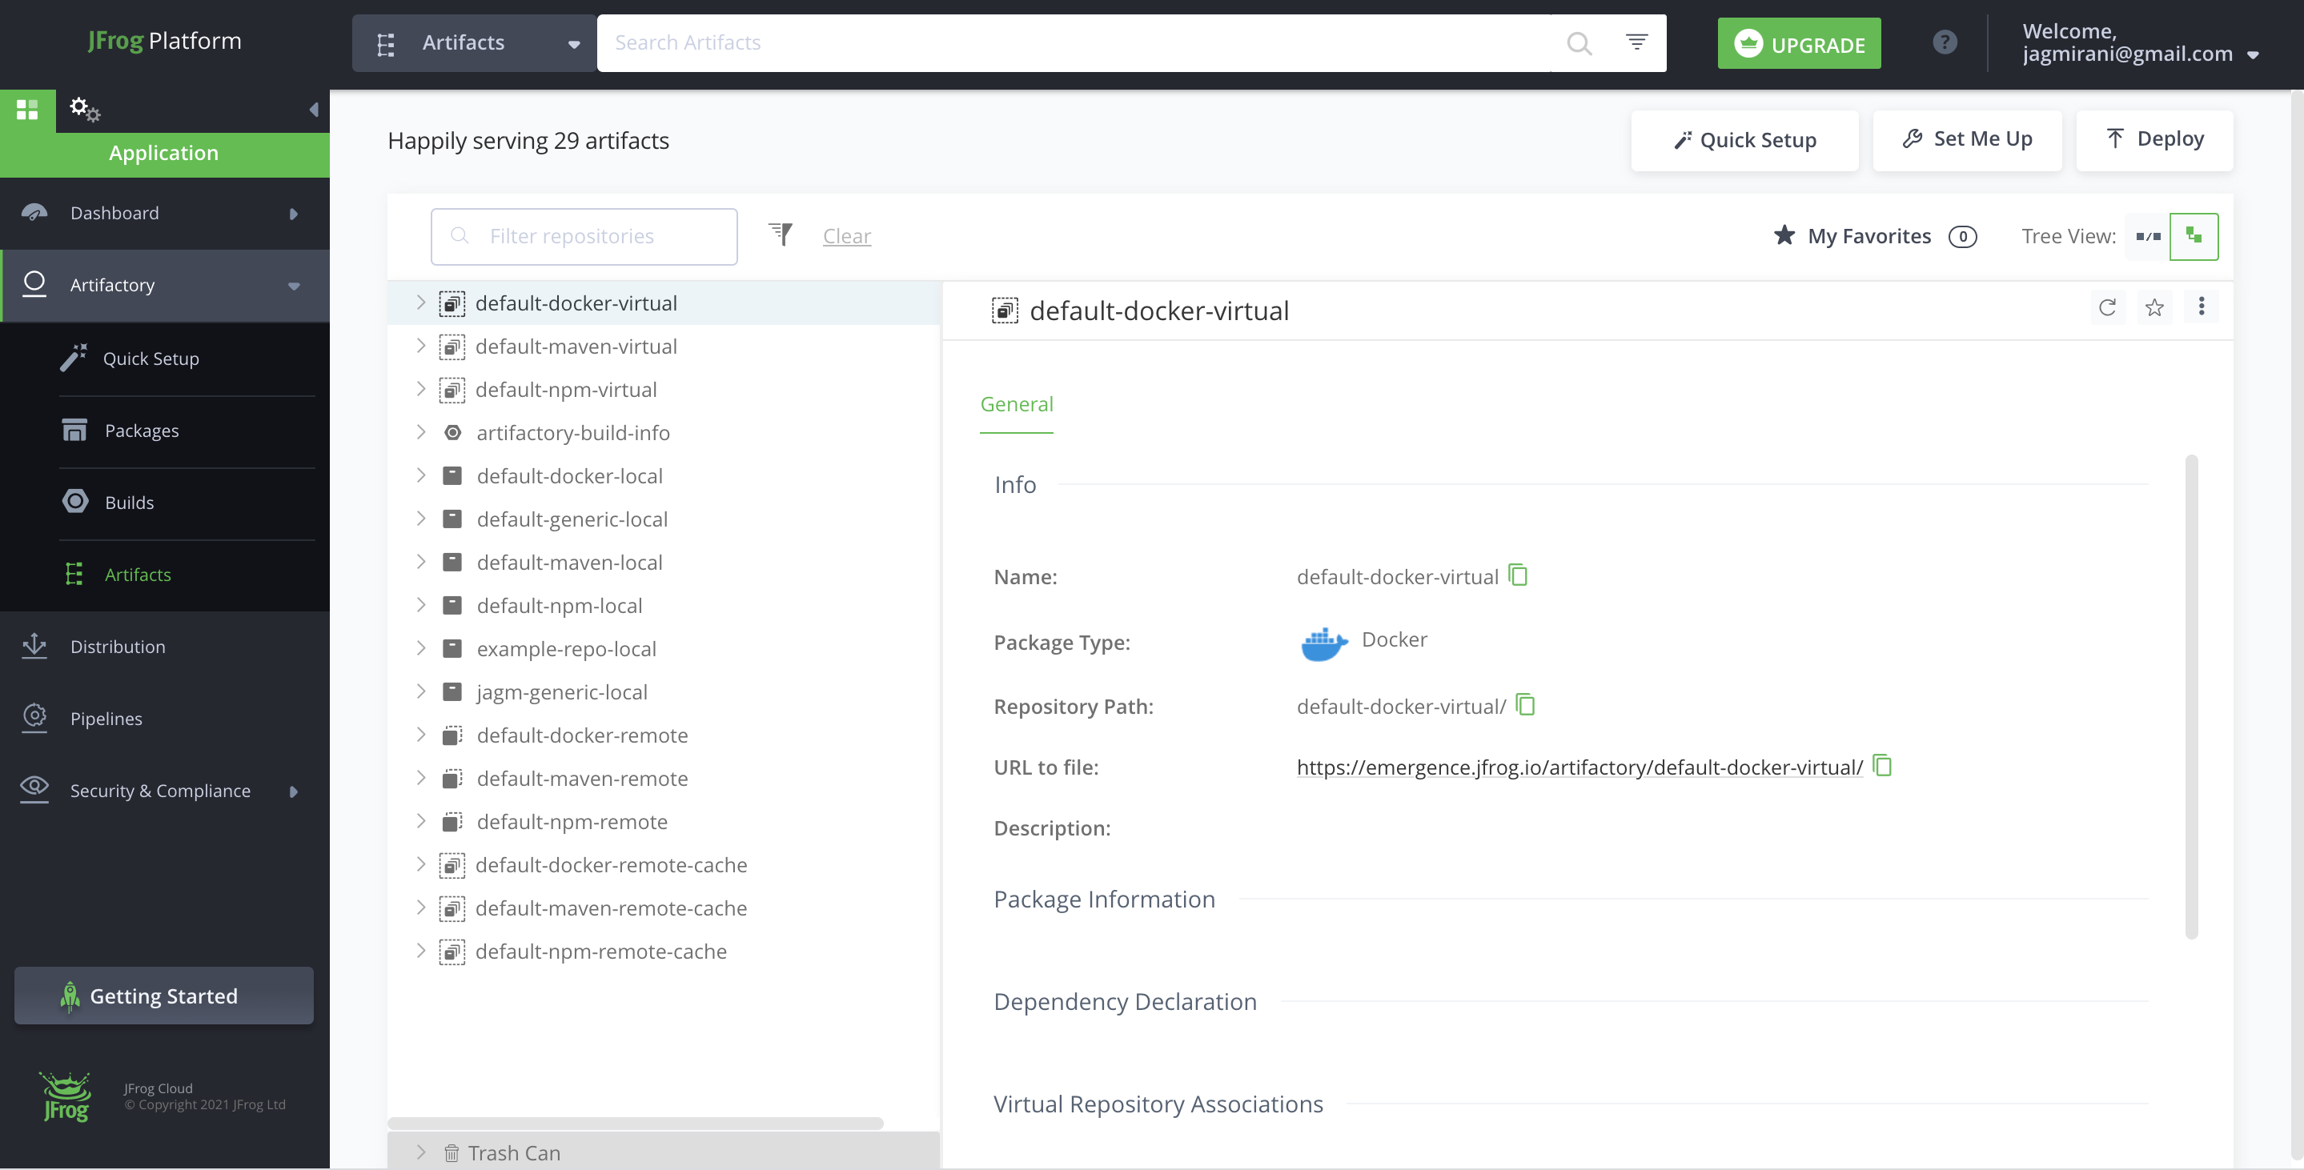
Task: Switch to the General tab
Action: 1016,404
